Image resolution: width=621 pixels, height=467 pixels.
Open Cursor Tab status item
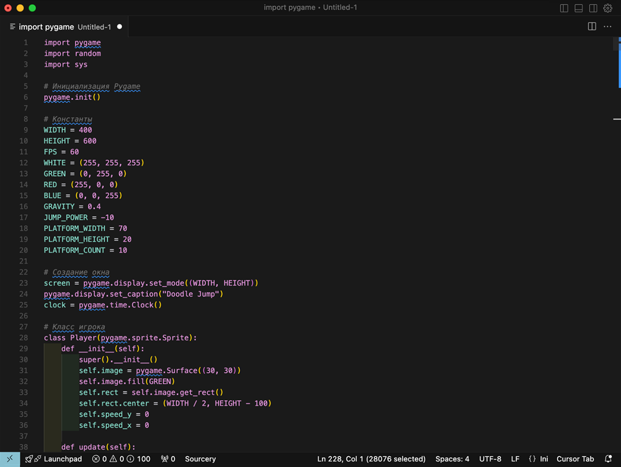[x=575, y=459]
